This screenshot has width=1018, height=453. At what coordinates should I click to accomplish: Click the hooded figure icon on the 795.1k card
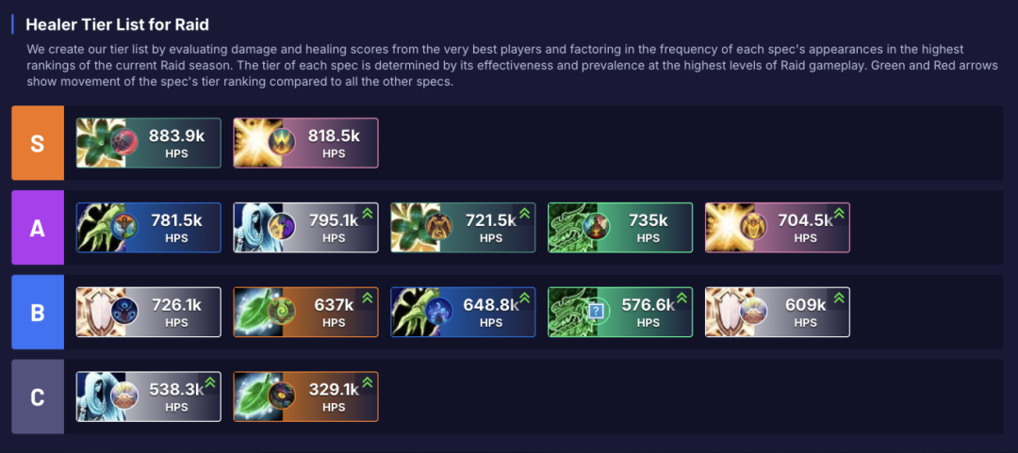tap(252, 227)
